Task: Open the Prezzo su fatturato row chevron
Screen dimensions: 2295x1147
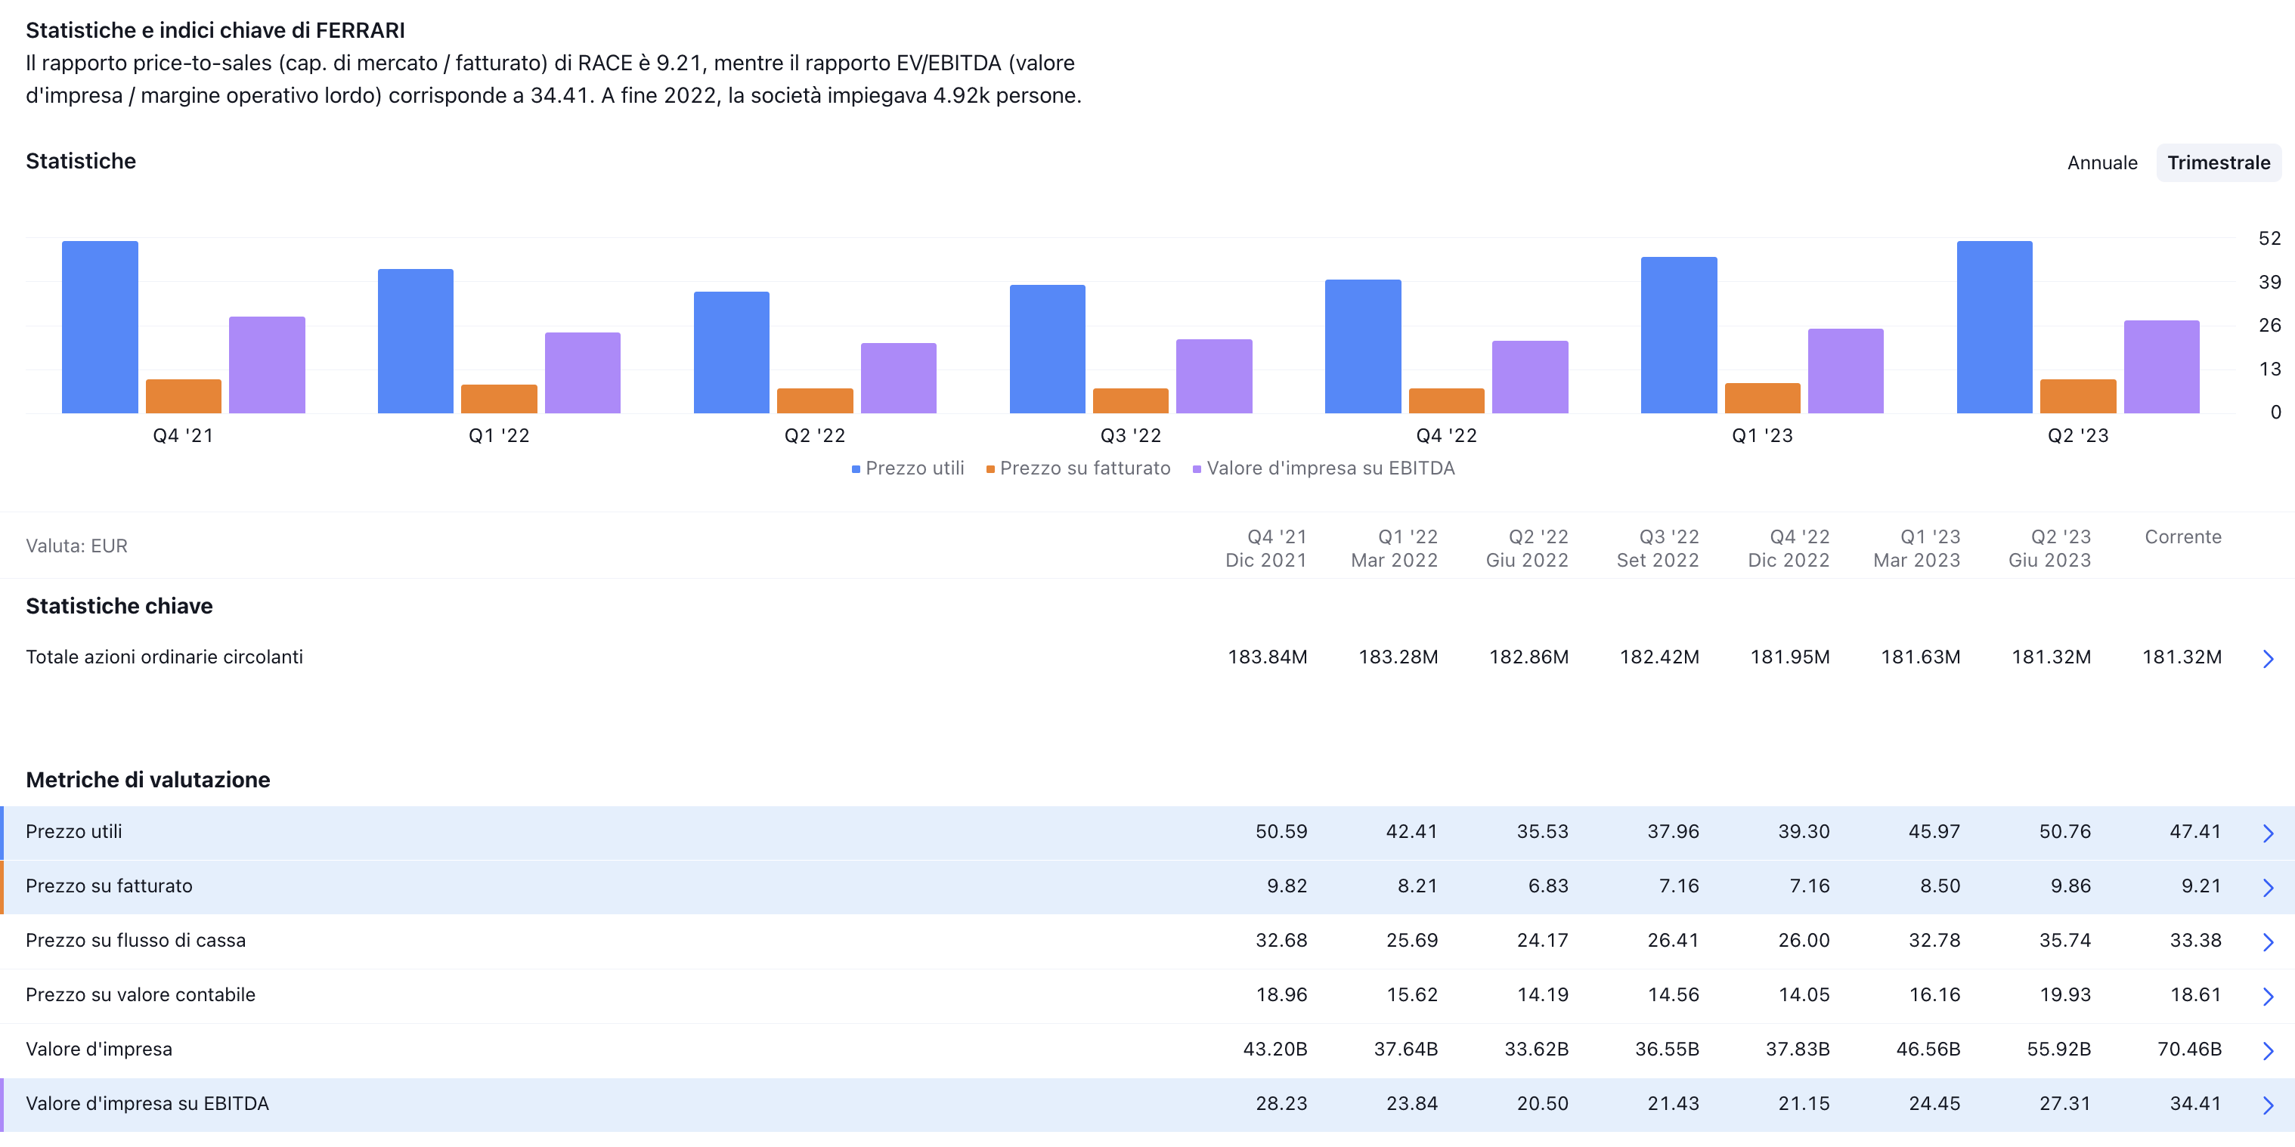Action: coord(2267,887)
